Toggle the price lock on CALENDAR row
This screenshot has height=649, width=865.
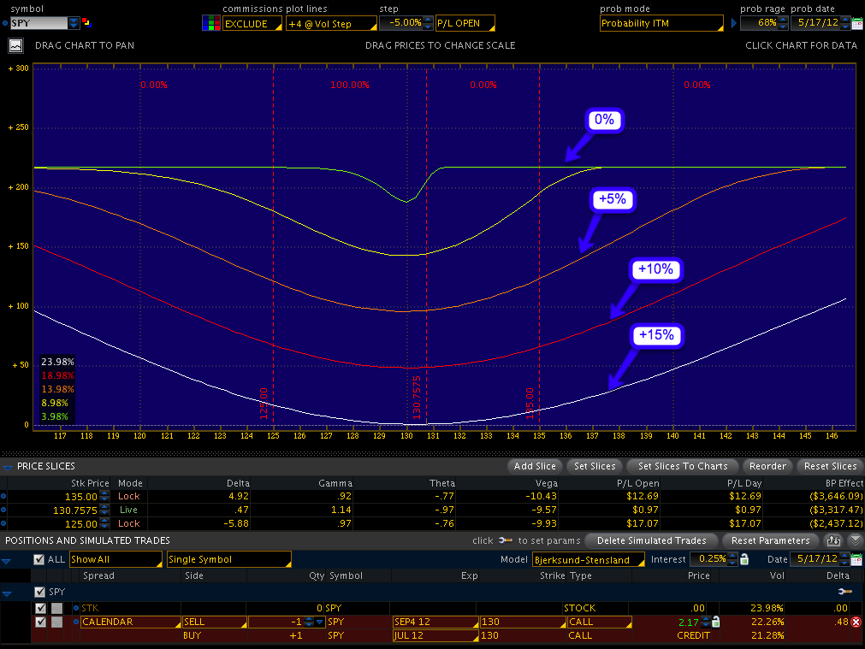(x=715, y=622)
